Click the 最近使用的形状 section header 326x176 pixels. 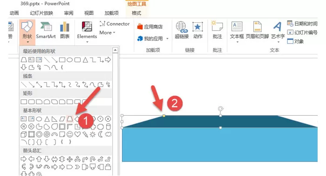tap(66, 51)
